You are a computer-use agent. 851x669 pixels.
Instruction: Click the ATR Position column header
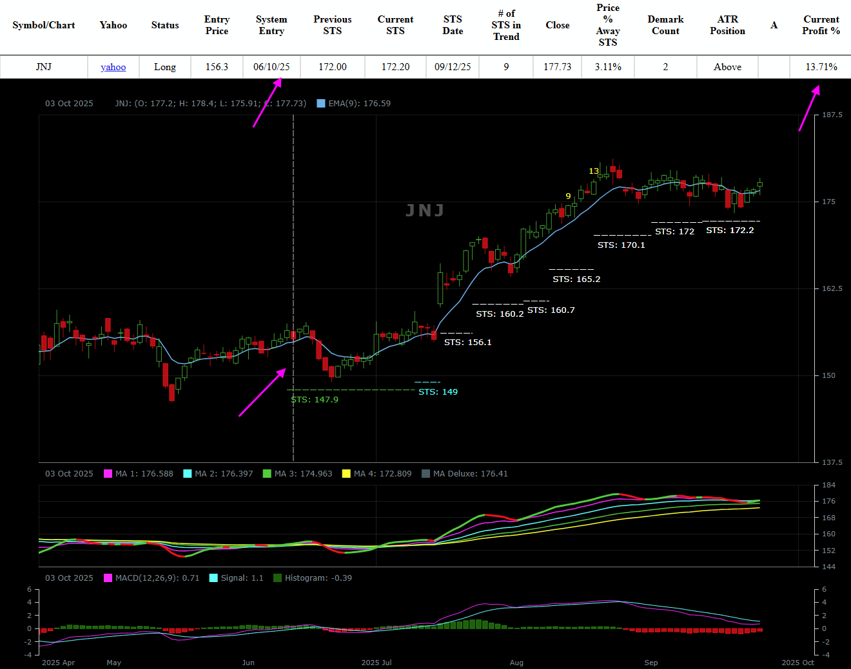tap(728, 25)
